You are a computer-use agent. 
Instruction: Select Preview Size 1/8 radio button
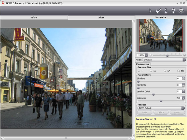point(178,71)
